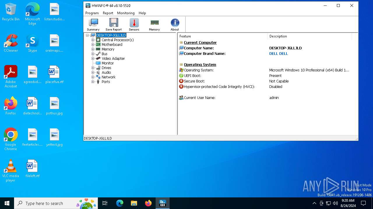Click the Audio speaker icon in tree
Screen dimensions: 373x209
point(98,73)
